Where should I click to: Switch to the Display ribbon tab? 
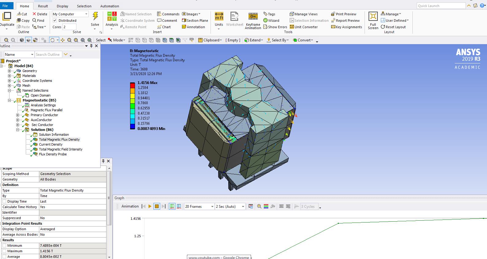point(63,6)
